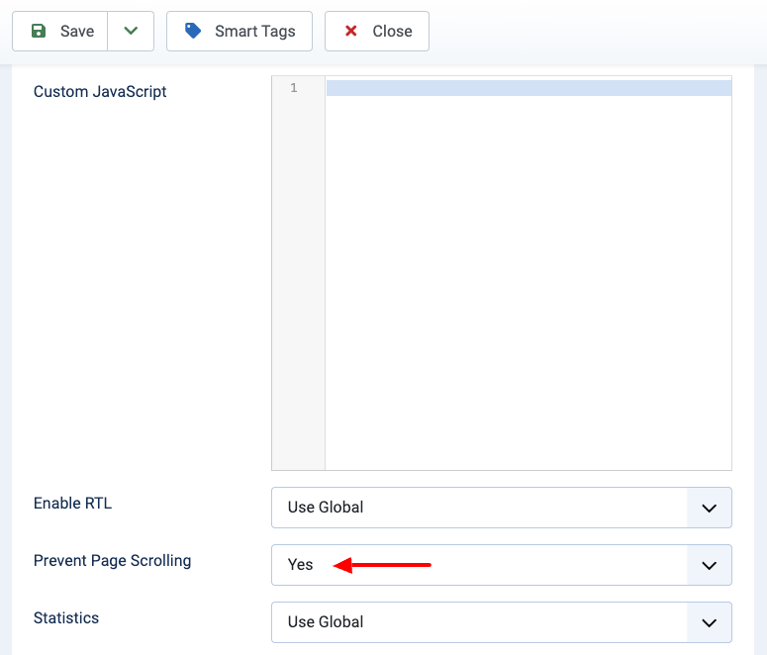Click the Custom JavaScript label
767x655 pixels.
pyautogui.click(x=100, y=91)
